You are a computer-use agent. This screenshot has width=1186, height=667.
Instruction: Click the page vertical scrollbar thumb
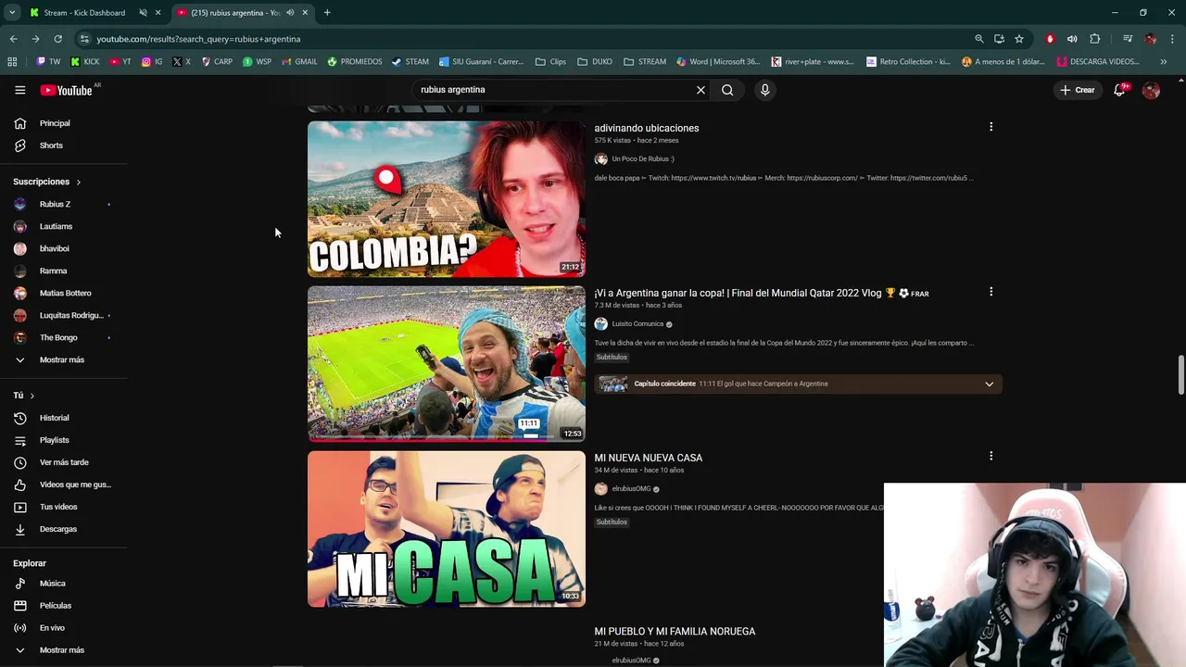[1180, 374]
